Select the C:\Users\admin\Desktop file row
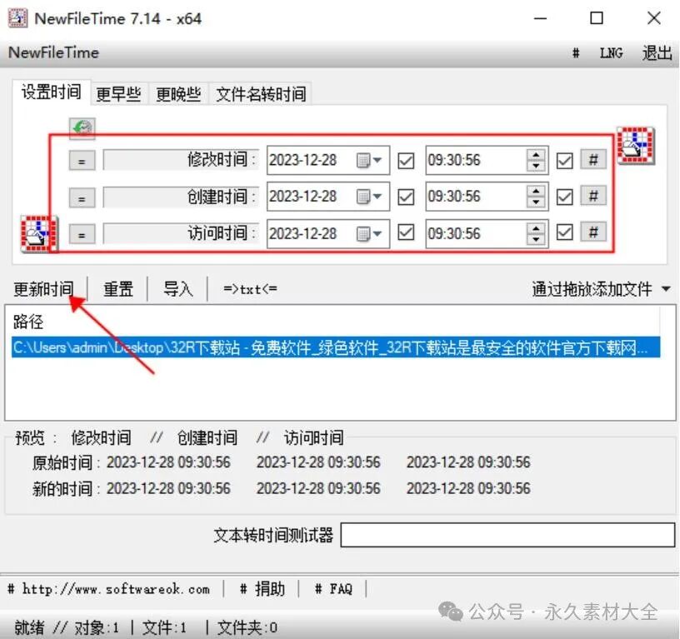 [336, 347]
